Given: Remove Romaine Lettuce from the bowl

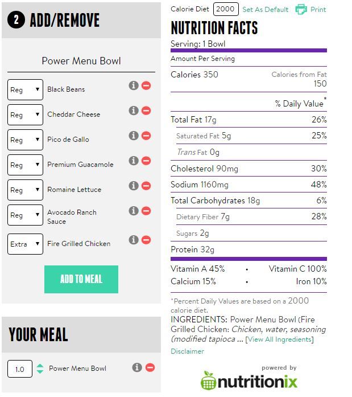Looking at the screenshot, I should 146,186.
